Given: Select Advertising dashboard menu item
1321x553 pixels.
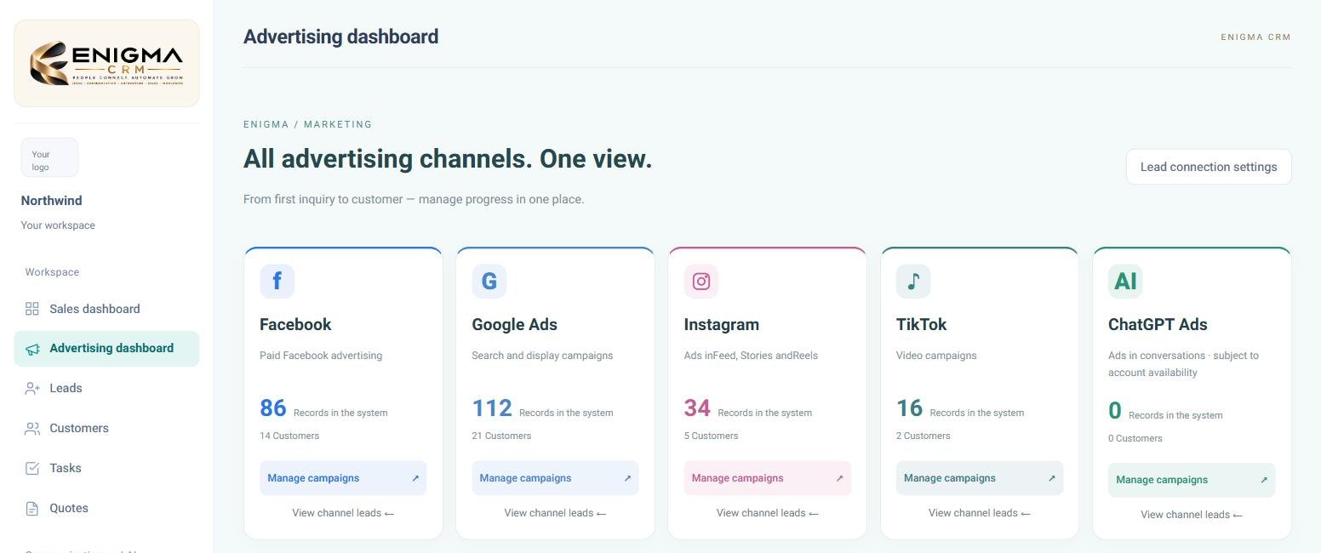Looking at the screenshot, I should click(x=106, y=349).
